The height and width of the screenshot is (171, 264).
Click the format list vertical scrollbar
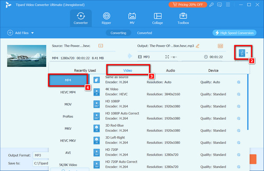tap(248, 102)
